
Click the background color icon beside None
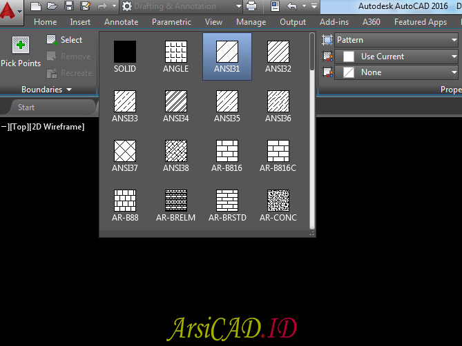[x=327, y=72]
